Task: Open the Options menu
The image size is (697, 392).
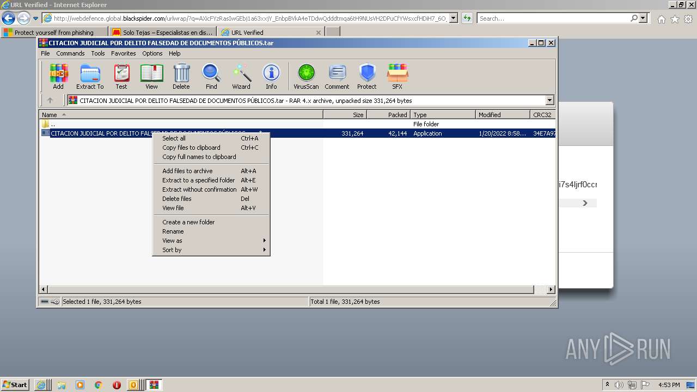Action: [152, 53]
